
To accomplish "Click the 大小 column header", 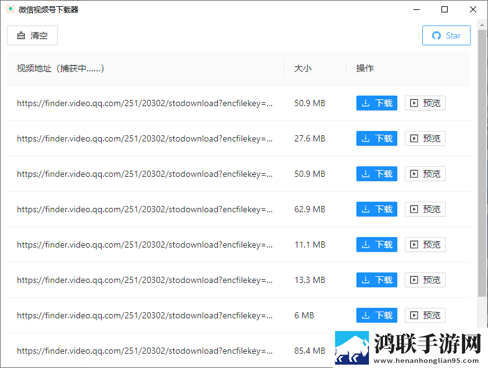I will [303, 68].
